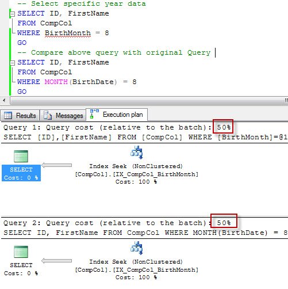Select the Query 2 Index Seek operator icon
This screenshot has height=289, width=288.
point(137,248)
